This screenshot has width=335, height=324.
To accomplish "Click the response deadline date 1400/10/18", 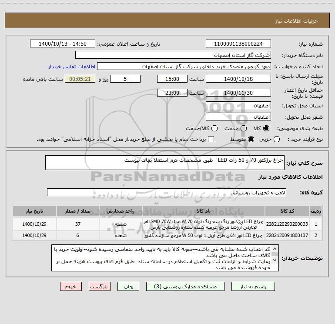I will 238,79.
